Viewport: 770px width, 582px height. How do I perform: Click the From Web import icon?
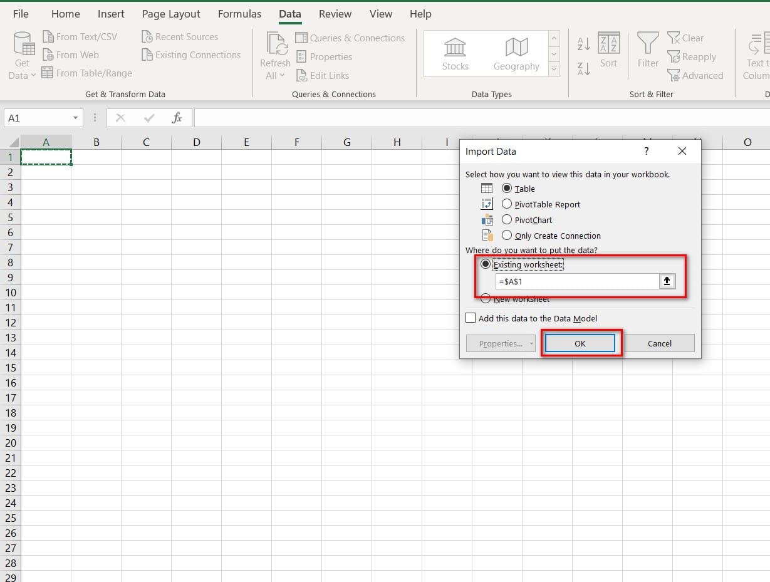[x=71, y=55]
